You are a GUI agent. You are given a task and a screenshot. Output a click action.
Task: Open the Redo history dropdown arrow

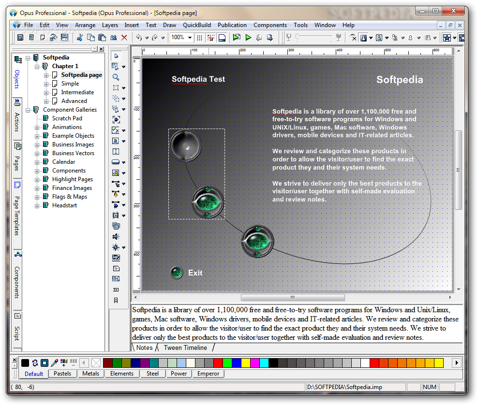(163, 38)
